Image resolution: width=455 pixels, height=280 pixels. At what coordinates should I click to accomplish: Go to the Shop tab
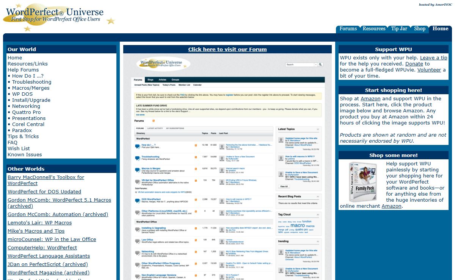pos(420,29)
